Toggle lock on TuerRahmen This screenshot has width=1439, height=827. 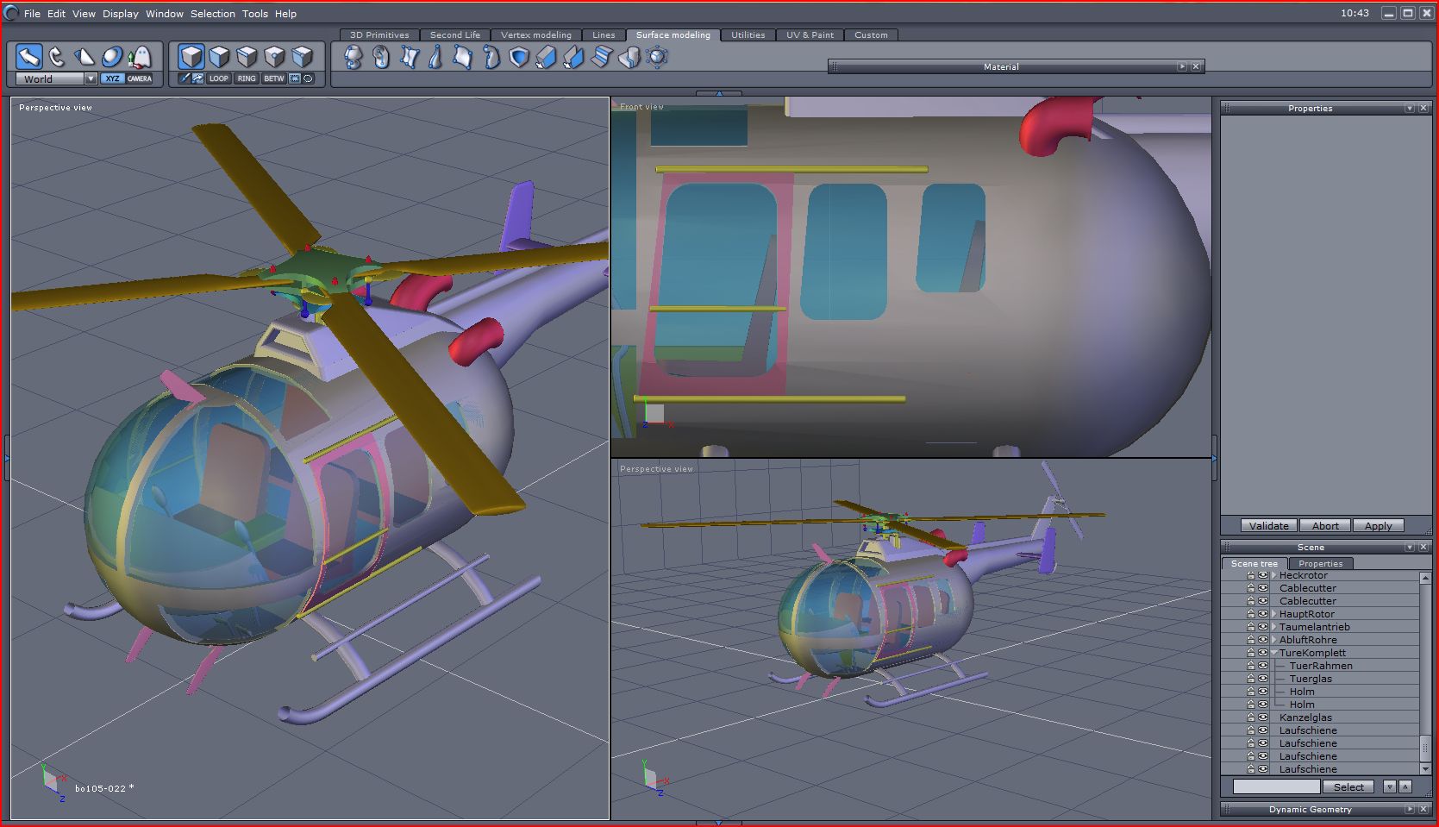pos(1251,666)
